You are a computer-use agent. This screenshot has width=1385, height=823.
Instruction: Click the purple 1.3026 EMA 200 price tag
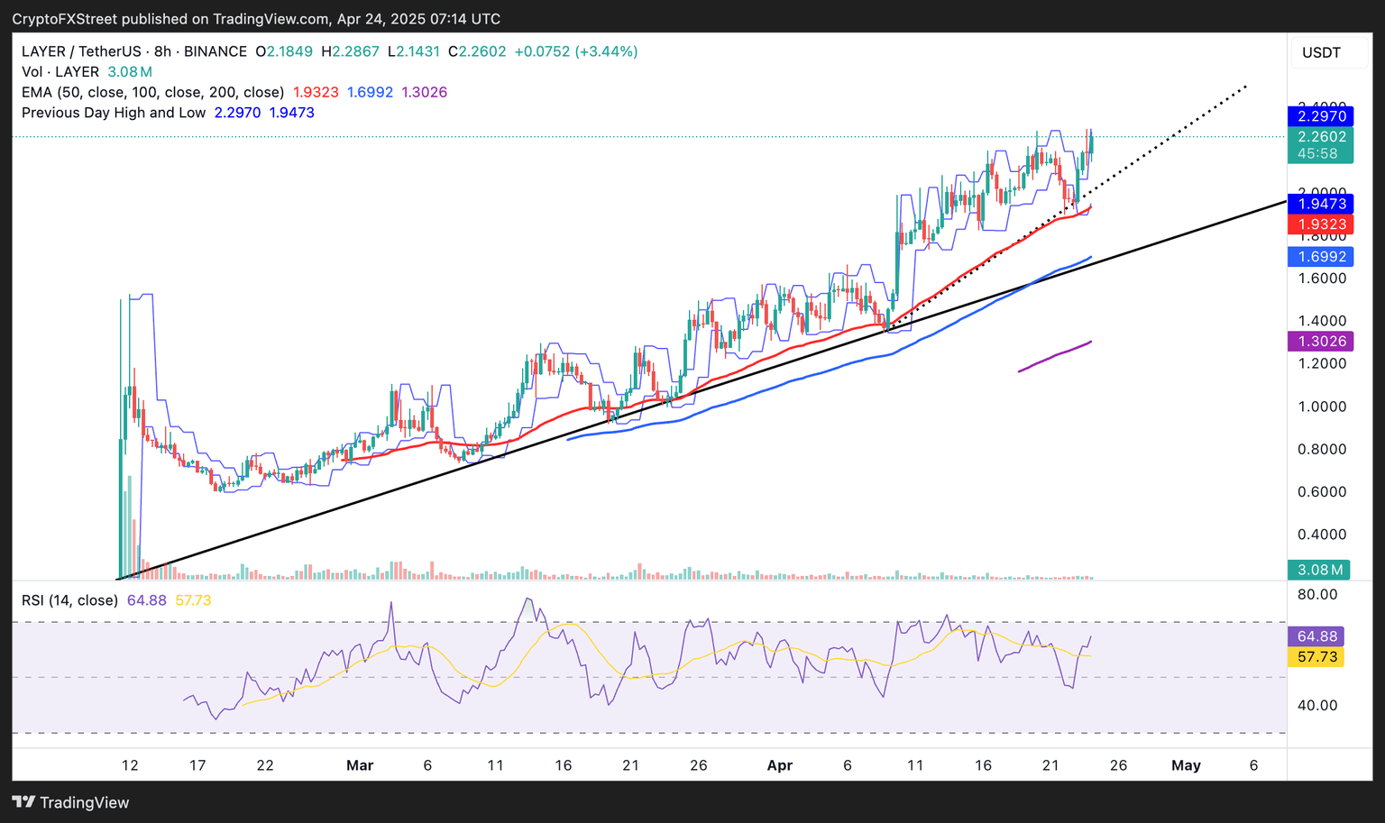tap(1321, 342)
